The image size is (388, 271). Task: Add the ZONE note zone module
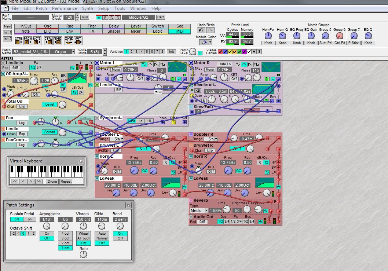coord(69,41)
